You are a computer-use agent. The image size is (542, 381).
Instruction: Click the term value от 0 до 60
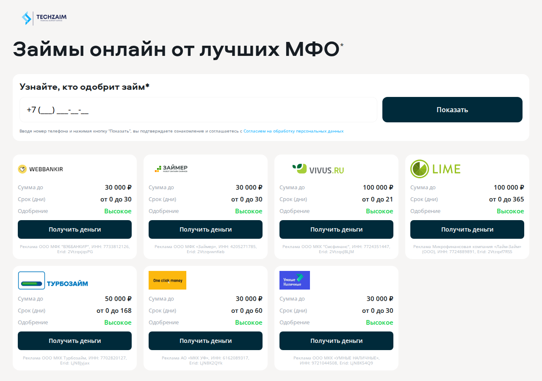(x=246, y=311)
